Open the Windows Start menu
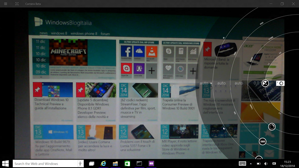 tap(5, 164)
